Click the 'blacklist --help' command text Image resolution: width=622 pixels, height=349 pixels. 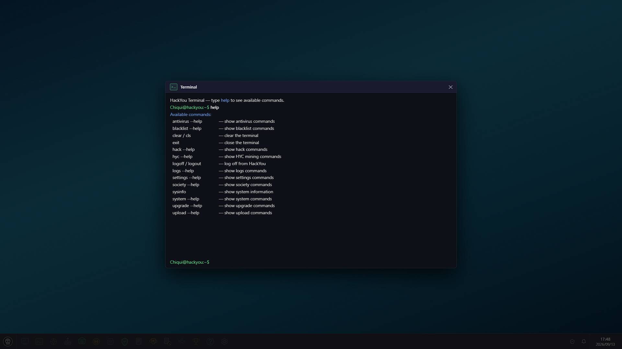187,128
